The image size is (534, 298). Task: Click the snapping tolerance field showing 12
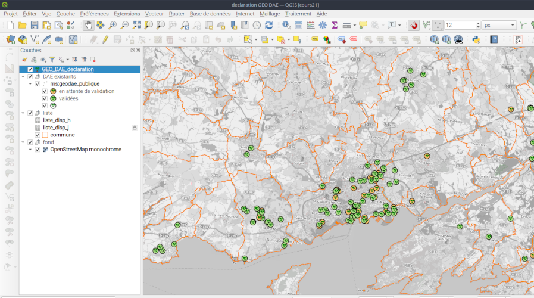click(460, 25)
